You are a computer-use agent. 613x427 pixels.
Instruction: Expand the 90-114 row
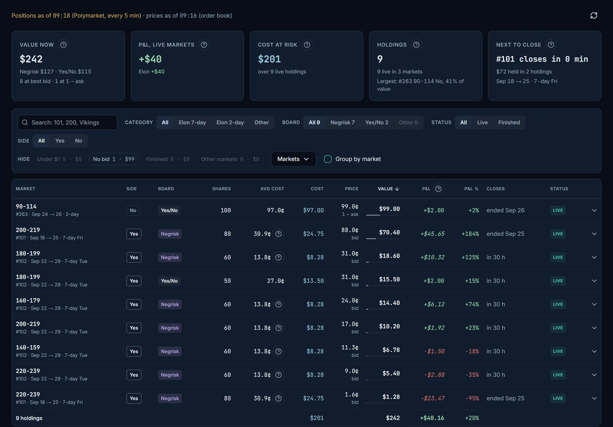point(594,210)
